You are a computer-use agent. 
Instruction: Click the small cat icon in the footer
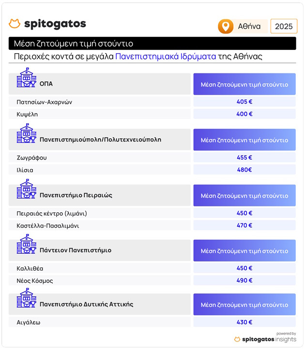[x=237, y=339]
